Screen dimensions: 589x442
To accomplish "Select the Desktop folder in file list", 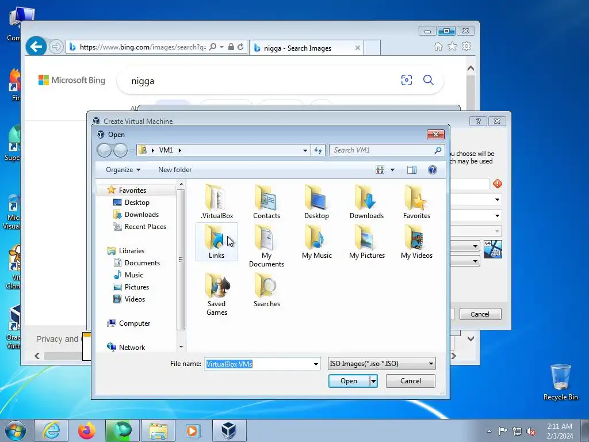I will tap(316, 202).
